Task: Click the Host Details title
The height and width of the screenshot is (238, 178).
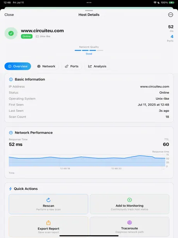Action: coord(89,15)
